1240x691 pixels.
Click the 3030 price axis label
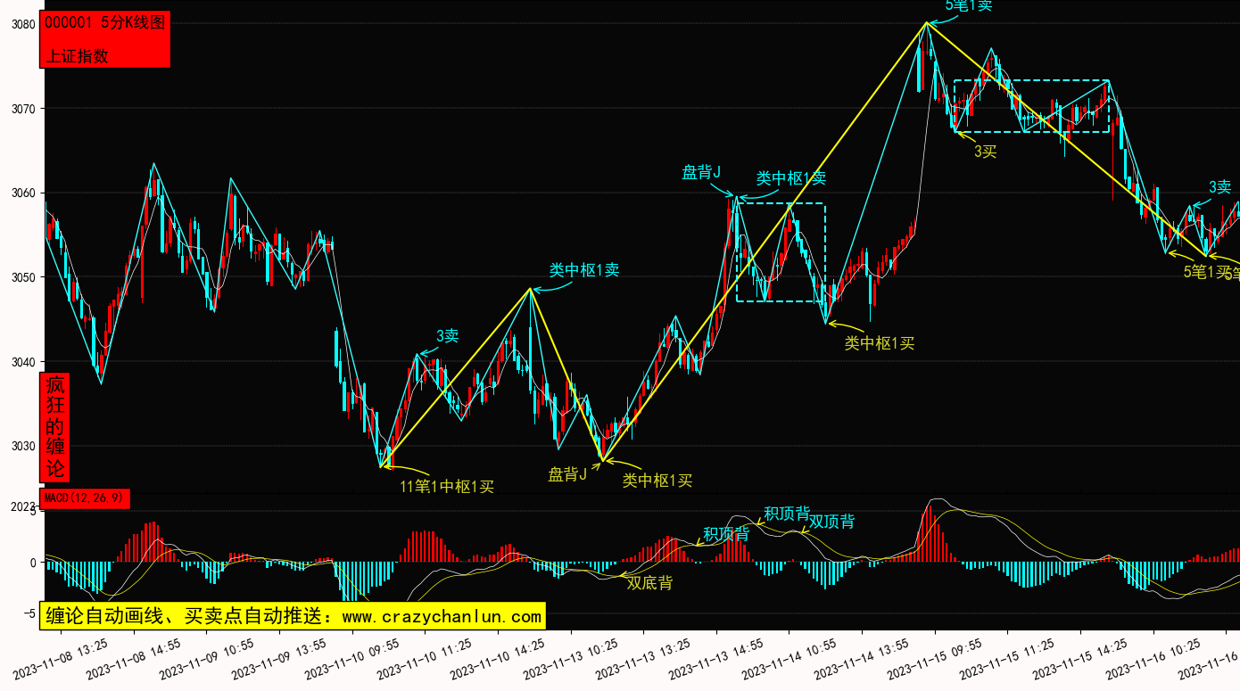[23, 447]
